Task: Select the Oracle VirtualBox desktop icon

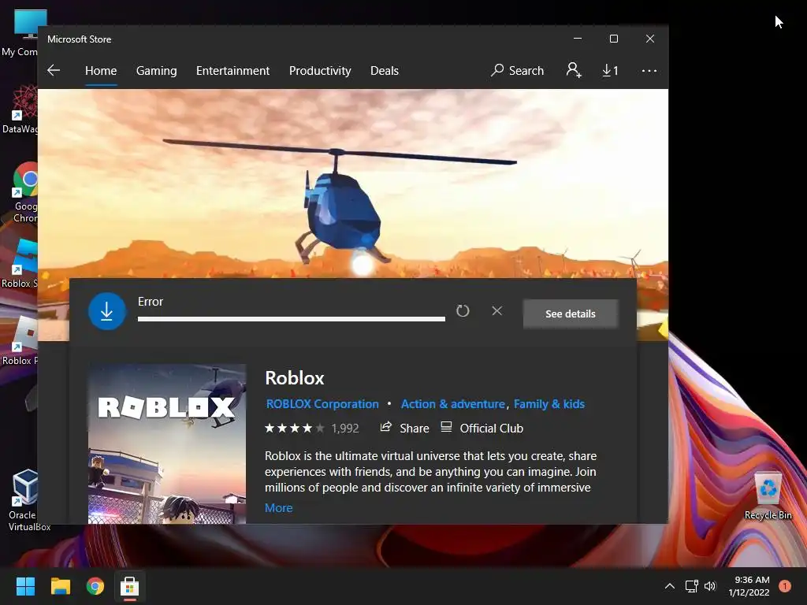Action: pos(26,500)
